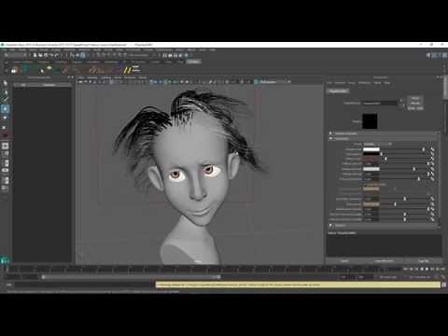Click the Load Attributes button
The width and height of the screenshot is (448, 336).
(x=384, y=260)
